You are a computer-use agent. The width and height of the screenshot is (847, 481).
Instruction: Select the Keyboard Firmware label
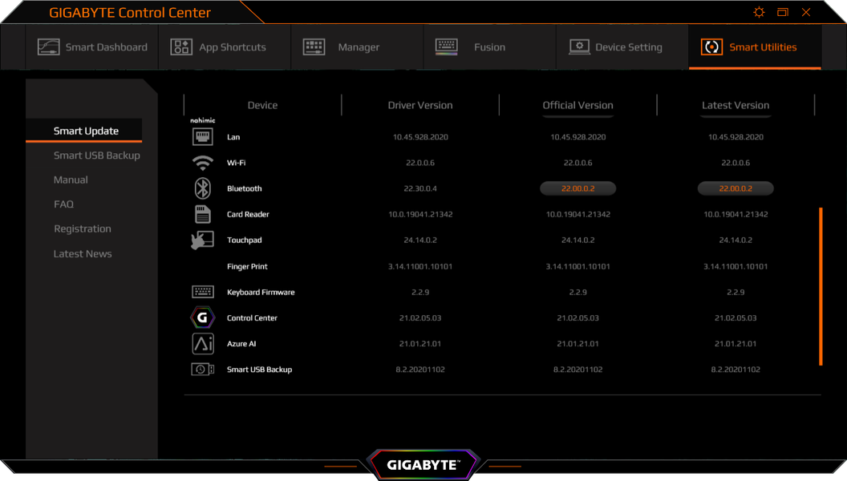click(261, 292)
